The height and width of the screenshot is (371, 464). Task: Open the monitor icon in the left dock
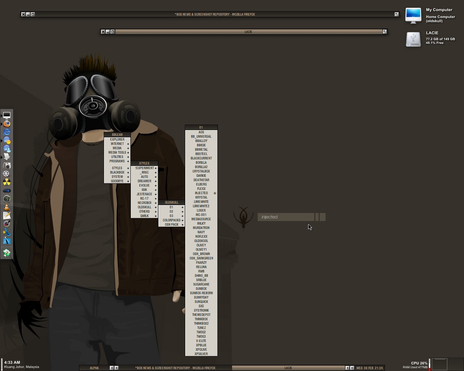pyautogui.click(x=7, y=115)
